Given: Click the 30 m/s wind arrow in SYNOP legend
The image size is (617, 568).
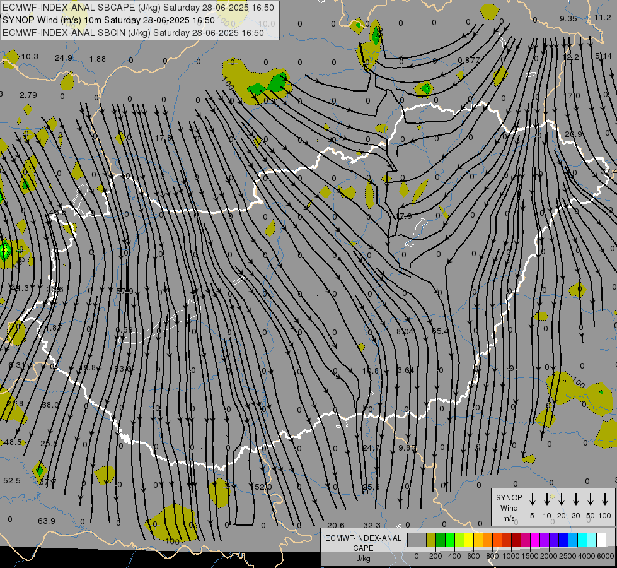Looking at the screenshot, I should (575, 499).
